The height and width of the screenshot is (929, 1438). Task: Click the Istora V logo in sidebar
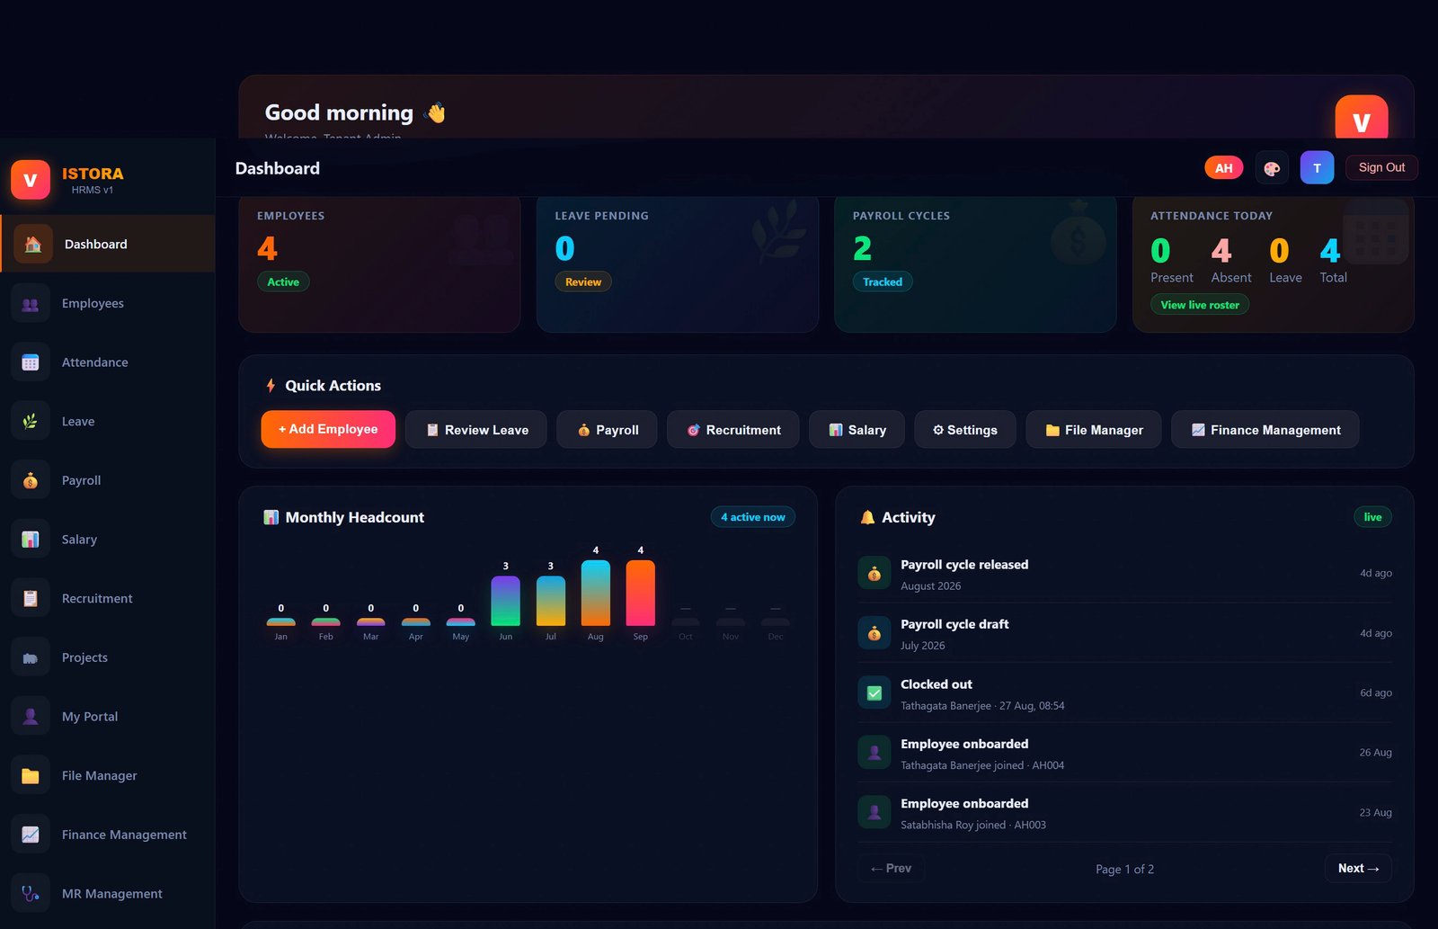31,180
